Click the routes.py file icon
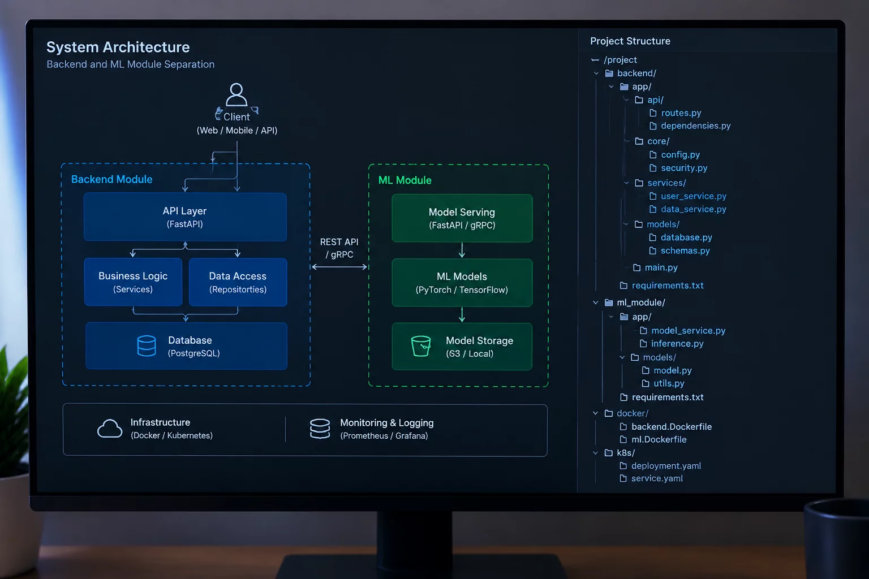Image resolution: width=869 pixels, height=579 pixels. (653, 113)
